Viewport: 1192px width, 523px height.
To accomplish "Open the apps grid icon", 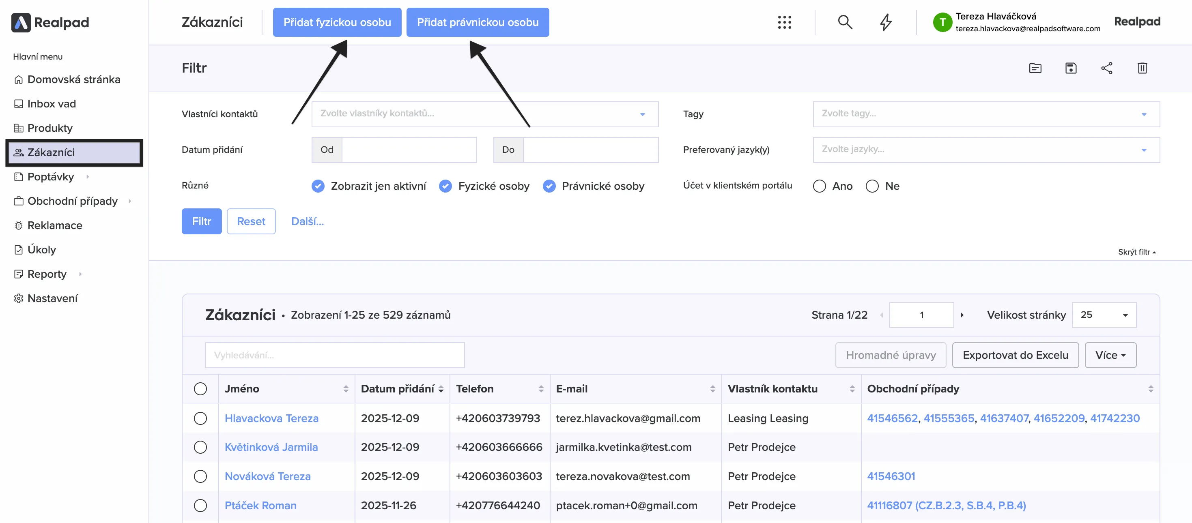I will coord(784,22).
